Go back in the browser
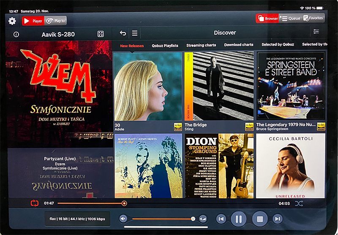 click(123, 33)
